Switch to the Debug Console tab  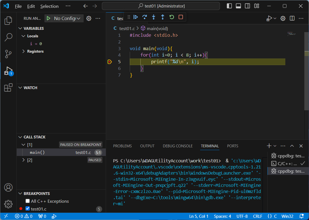coord(178,146)
